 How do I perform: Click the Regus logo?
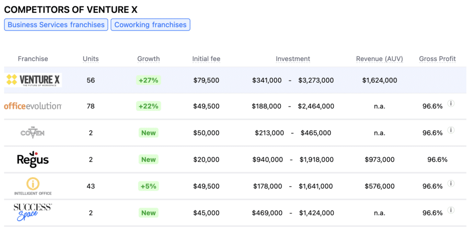point(33,159)
